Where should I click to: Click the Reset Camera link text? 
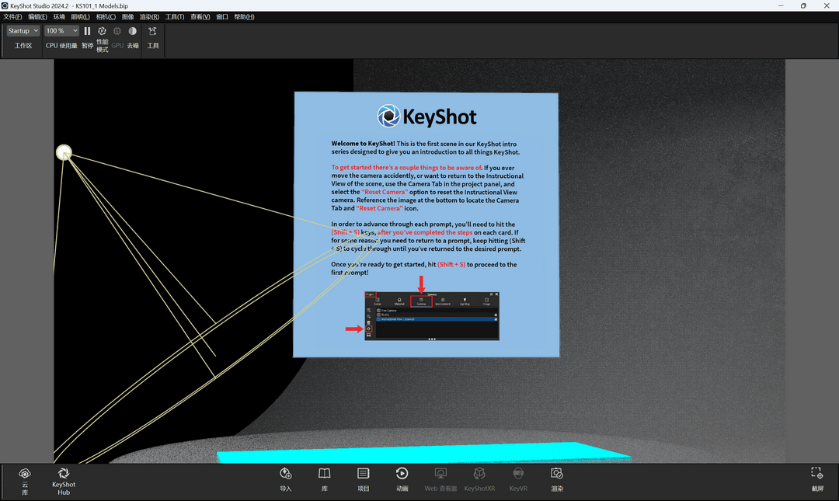click(384, 192)
